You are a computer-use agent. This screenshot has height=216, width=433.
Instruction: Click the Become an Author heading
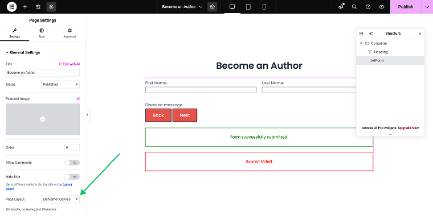pos(259,65)
